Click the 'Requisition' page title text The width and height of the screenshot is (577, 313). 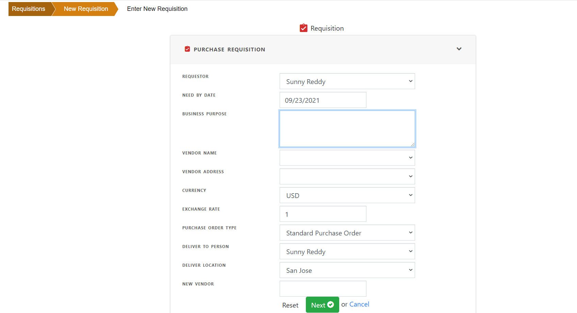[x=327, y=28]
